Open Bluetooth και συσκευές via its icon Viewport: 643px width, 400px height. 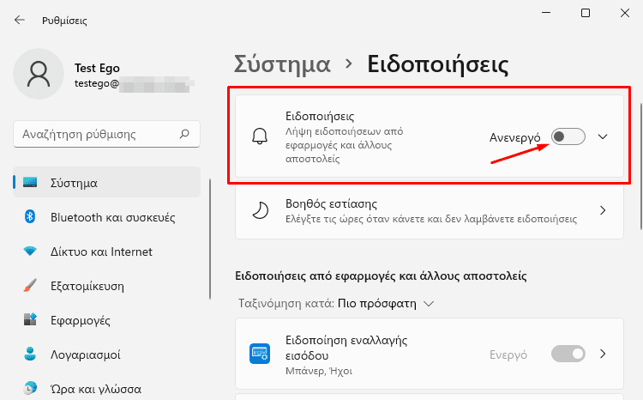(30, 216)
